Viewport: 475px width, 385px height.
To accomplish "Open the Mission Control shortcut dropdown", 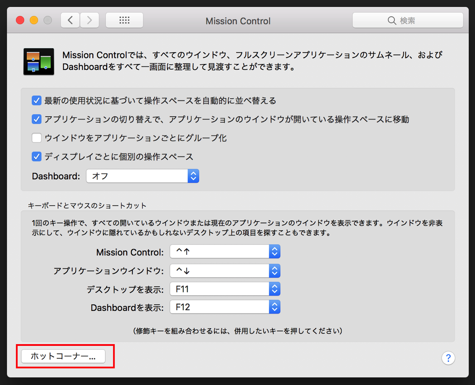I will (225, 252).
